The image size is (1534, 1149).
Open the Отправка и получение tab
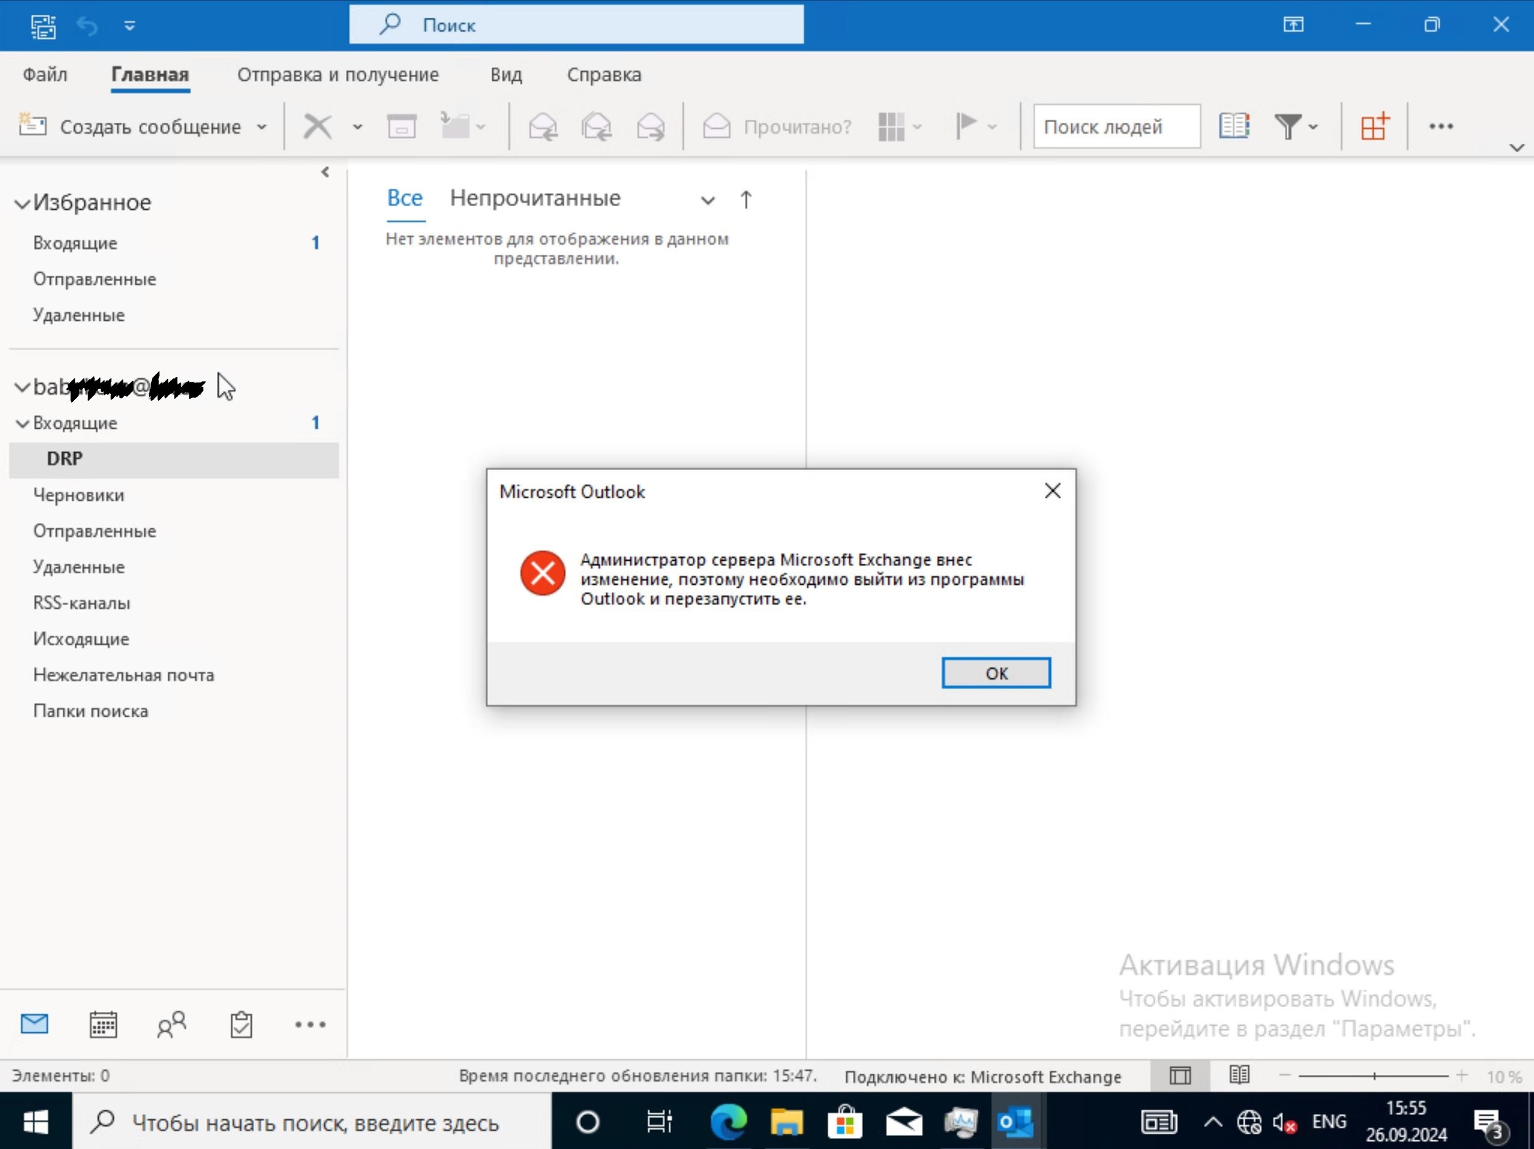tap(338, 74)
